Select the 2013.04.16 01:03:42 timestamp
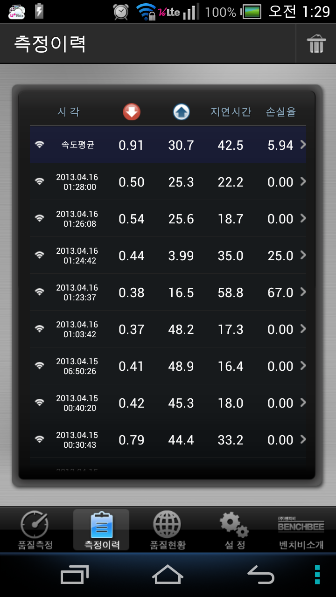Image resolution: width=336 pixels, height=597 pixels. click(x=77, y=329)
